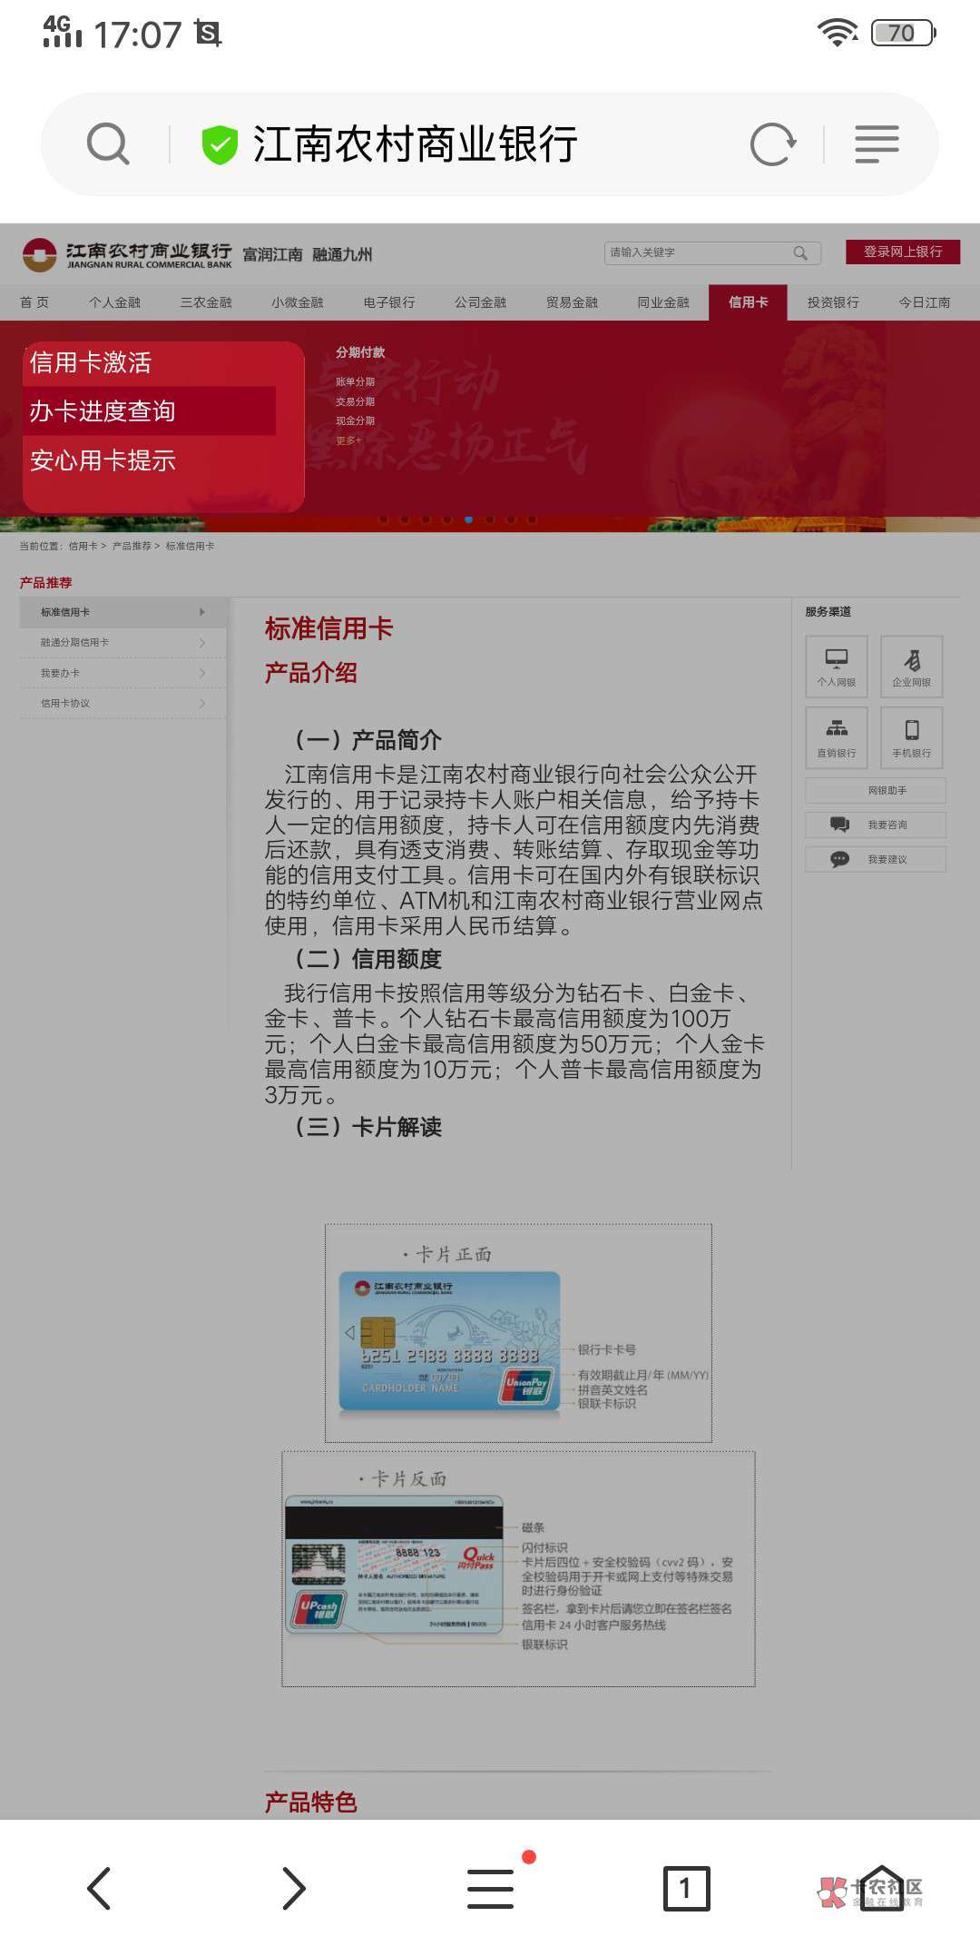Click 信用卡 in the breadcrumb
The width and height of the screenshot is (980, 1956).
[83, 546]
